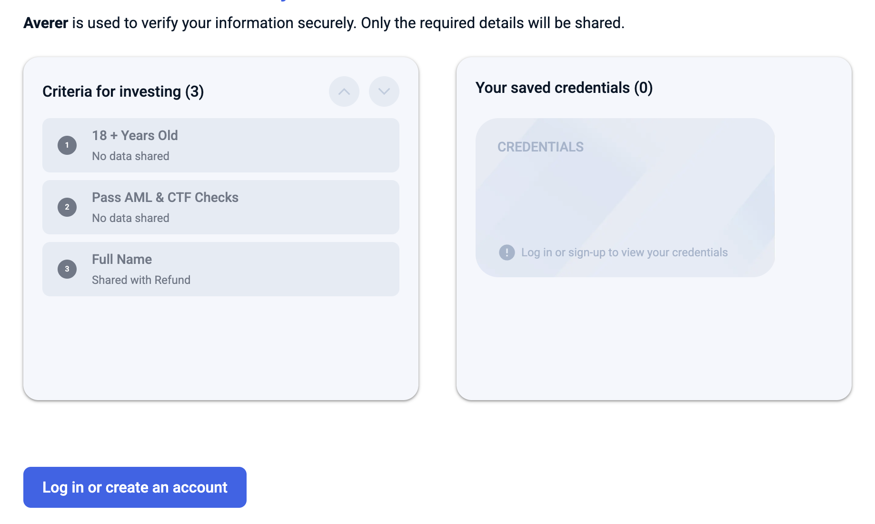Click the bold Averer name in the description
Screen dimensions: 875x524
46,23
